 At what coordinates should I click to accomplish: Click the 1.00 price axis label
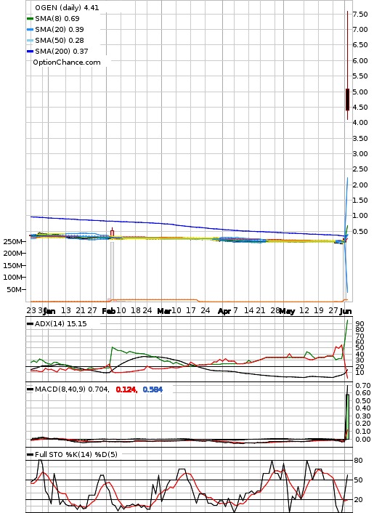[x=360, y=216]
